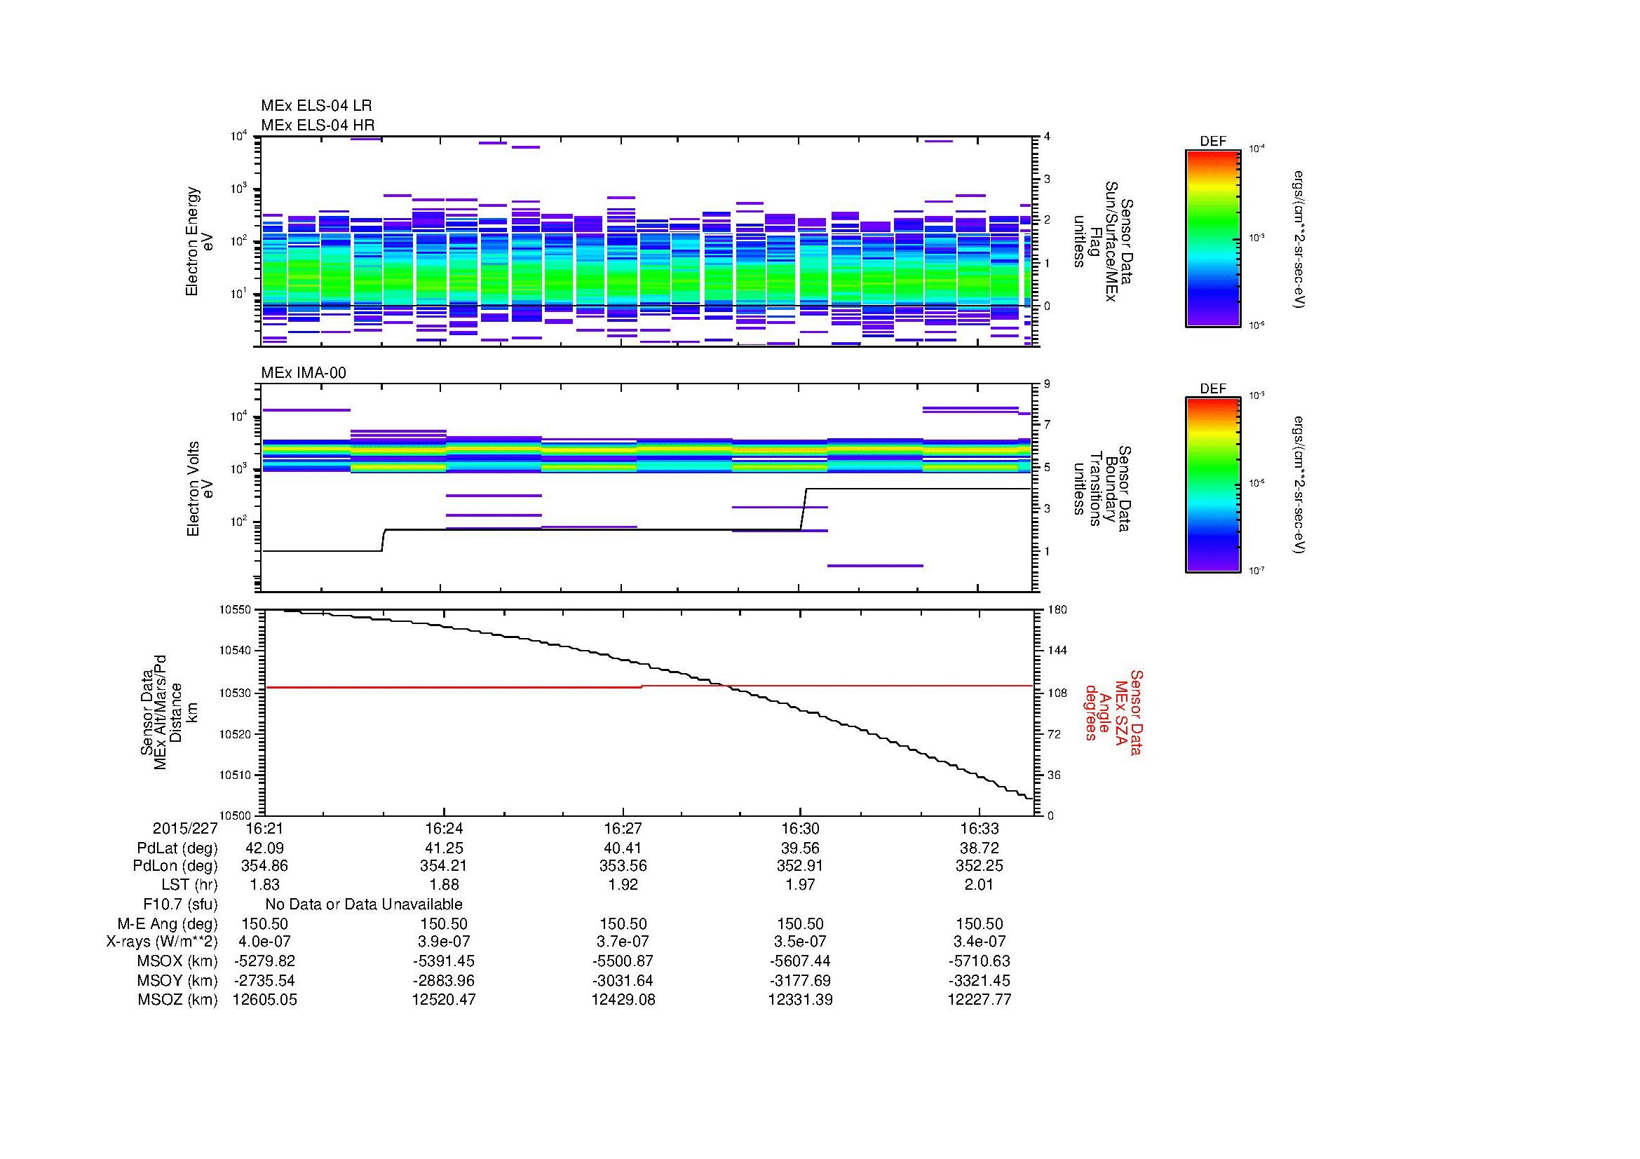
Task: Click MSOY value -2883.96
Action: click(444, 980)
